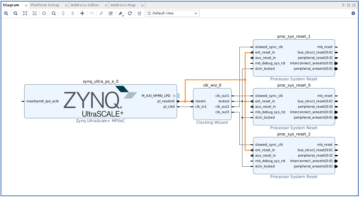Close the Address Map tab
This screenshot has width=359, height=197.
point(142,5)
